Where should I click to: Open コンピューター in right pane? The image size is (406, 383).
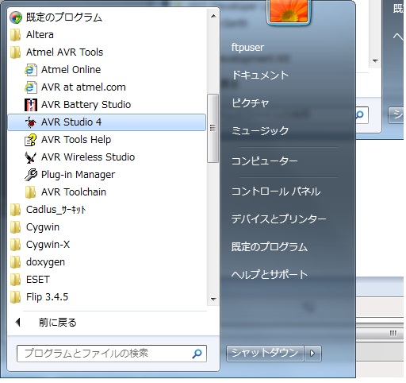click(x=264, y=161)
